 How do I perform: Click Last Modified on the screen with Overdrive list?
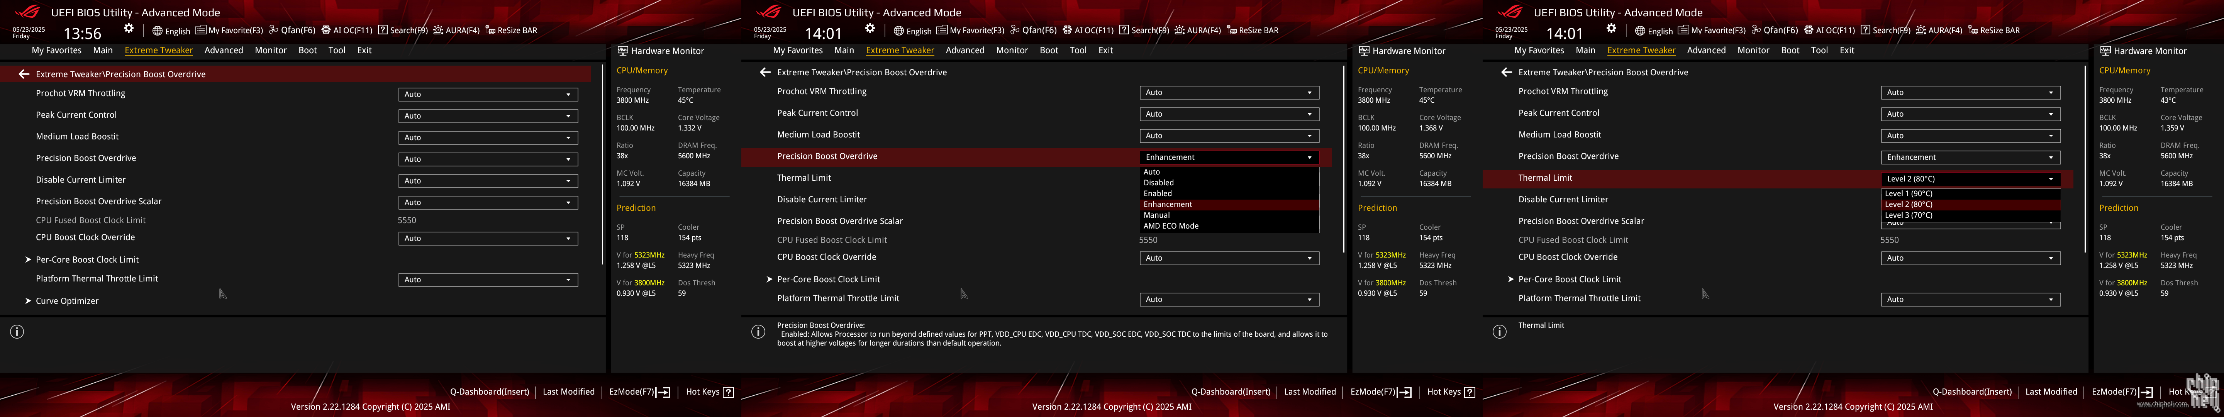pos(1310,392)
